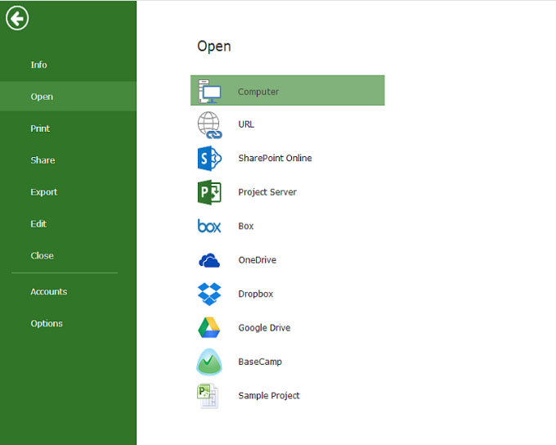This screenshot has width=556, height=445.
Task: Click the OneDrive label
Action: [257, 260]
